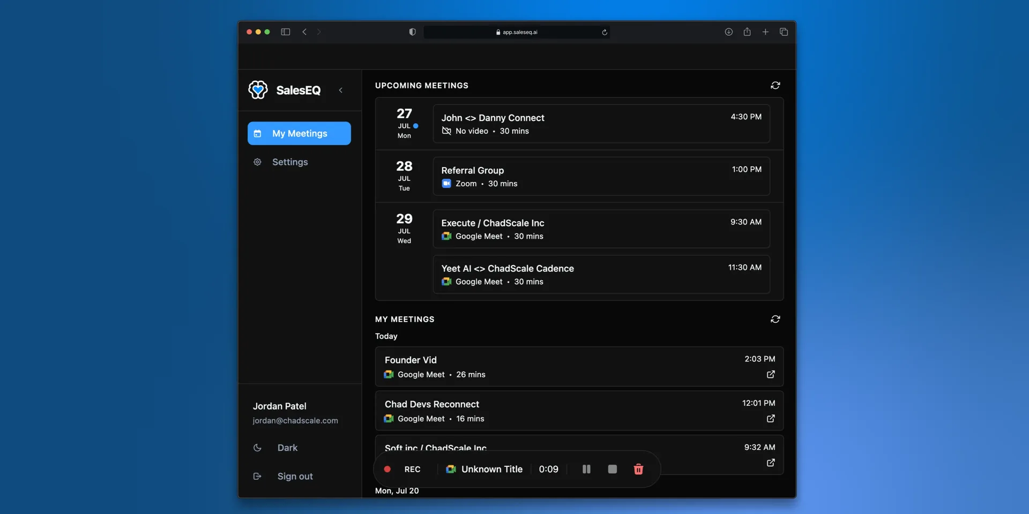
Task: Click the app.saleseq.ai address bar
Action: [x=517, y=32]
